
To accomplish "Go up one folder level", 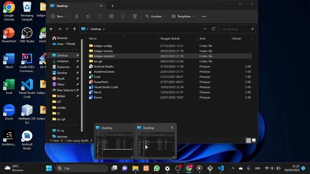I will [x=75, y=29].
